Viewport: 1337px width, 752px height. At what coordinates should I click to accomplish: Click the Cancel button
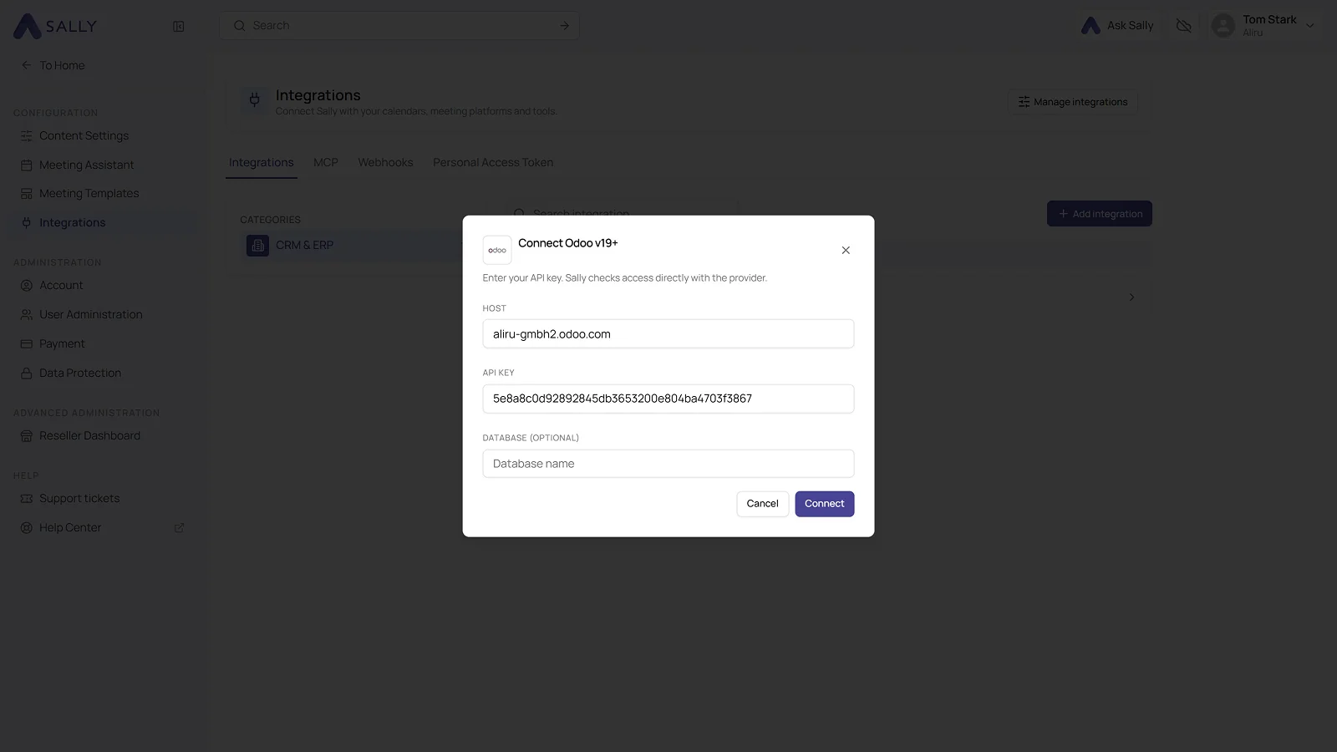[x=762, y=504]
